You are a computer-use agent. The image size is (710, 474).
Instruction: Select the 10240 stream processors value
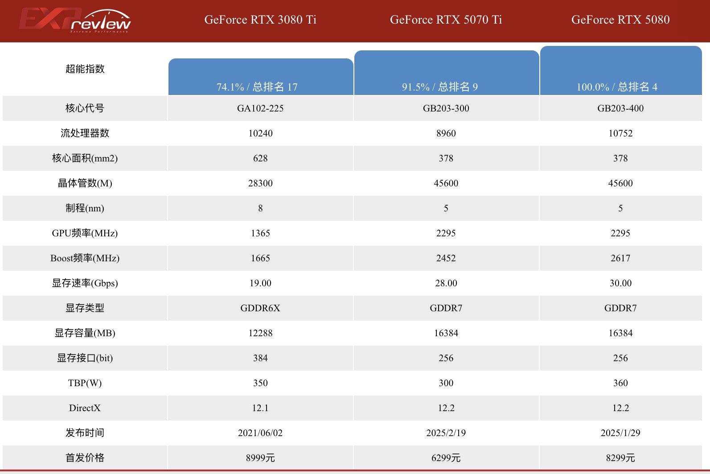tap(260, 133)
